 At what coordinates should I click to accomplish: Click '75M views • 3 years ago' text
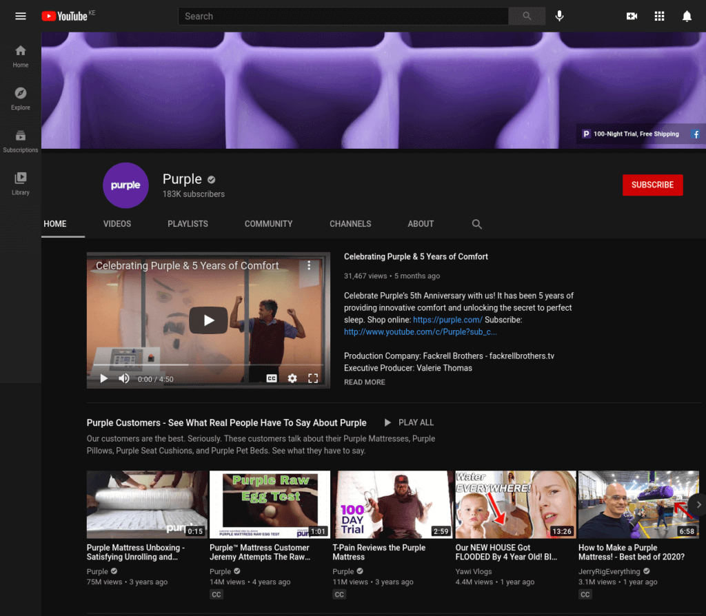click(127, 582)
